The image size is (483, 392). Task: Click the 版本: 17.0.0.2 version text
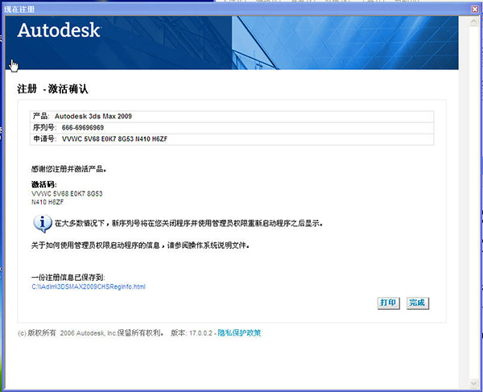[x=192, y=333]
